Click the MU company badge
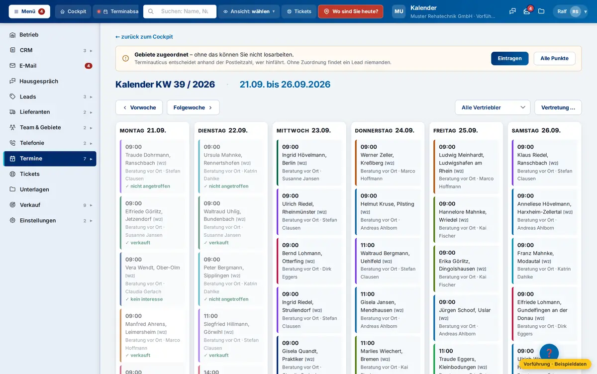The image size is (597, 374). [x=399, y=11]
